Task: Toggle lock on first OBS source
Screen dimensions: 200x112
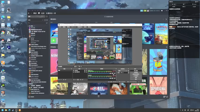Action: click(86, 70)
